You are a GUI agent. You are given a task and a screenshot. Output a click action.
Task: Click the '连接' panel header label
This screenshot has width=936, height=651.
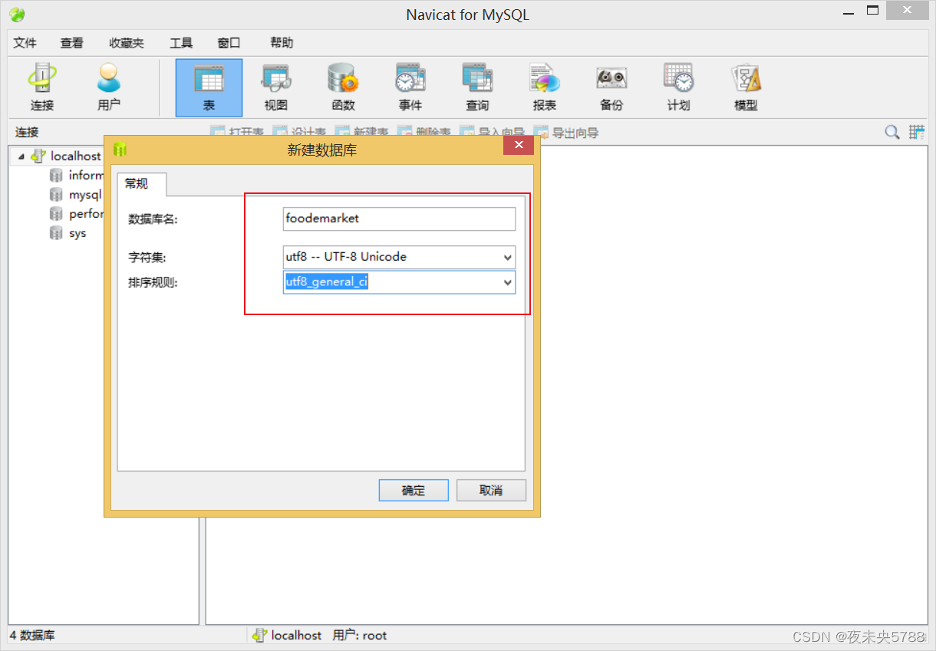27,133
